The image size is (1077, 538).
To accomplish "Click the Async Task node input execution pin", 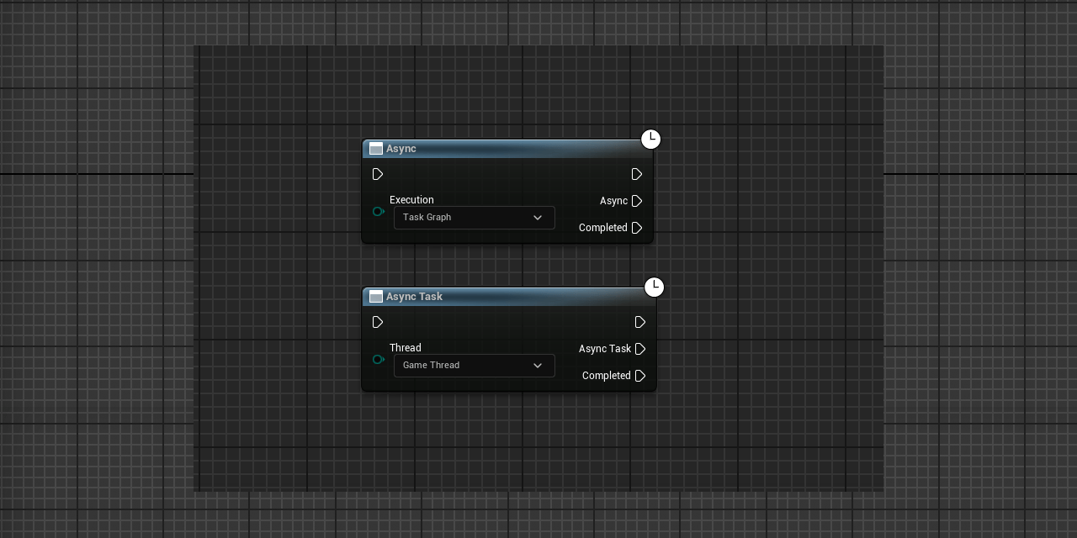I will pos(378,322).
